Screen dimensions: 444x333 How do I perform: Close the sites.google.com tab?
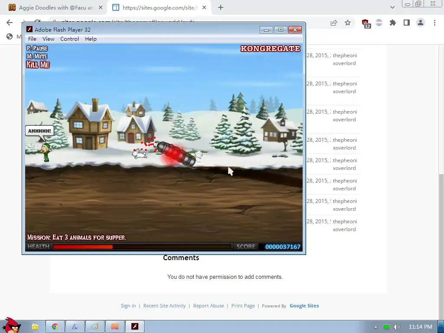(204, 8)
